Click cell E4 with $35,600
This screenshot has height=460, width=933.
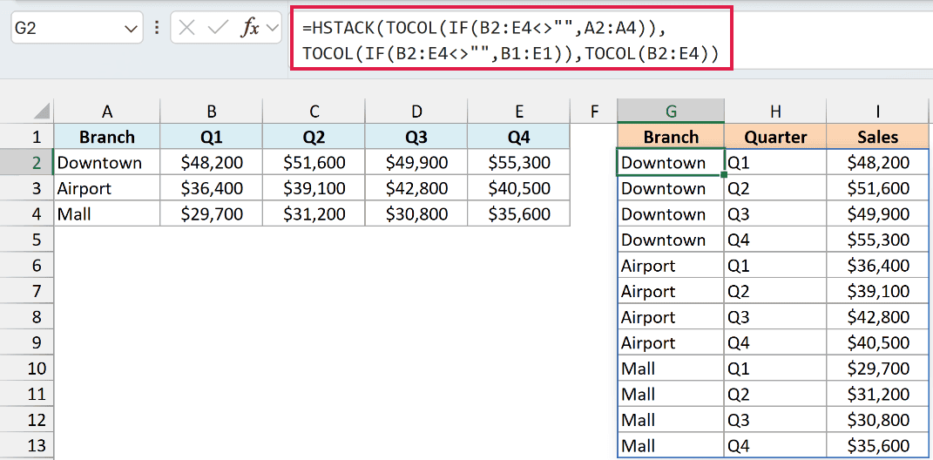click(519, 213)
